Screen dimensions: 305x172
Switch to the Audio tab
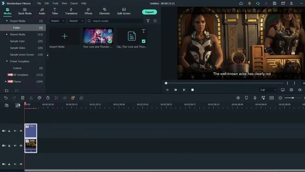42,11
